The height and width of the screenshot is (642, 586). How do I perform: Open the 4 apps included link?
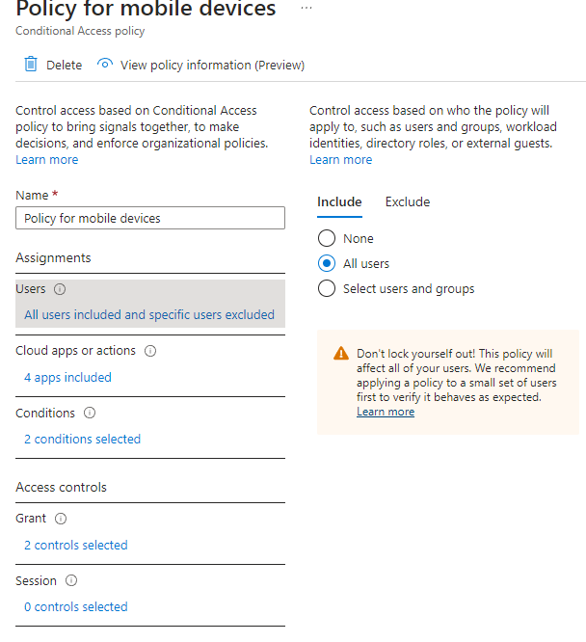[x=67, y=377]
